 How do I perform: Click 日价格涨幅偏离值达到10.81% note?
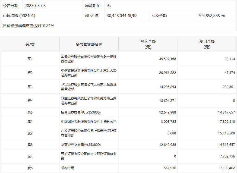point(29,26)
